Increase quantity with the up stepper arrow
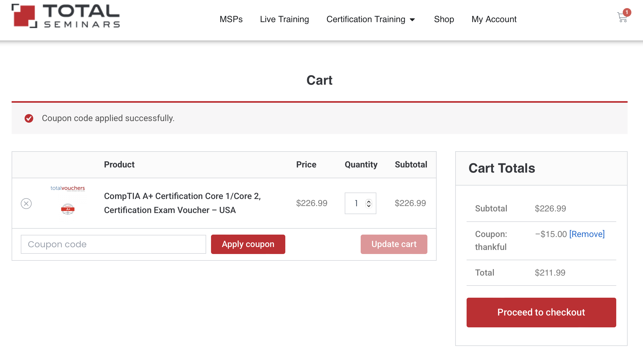 [x=369, y=201]
